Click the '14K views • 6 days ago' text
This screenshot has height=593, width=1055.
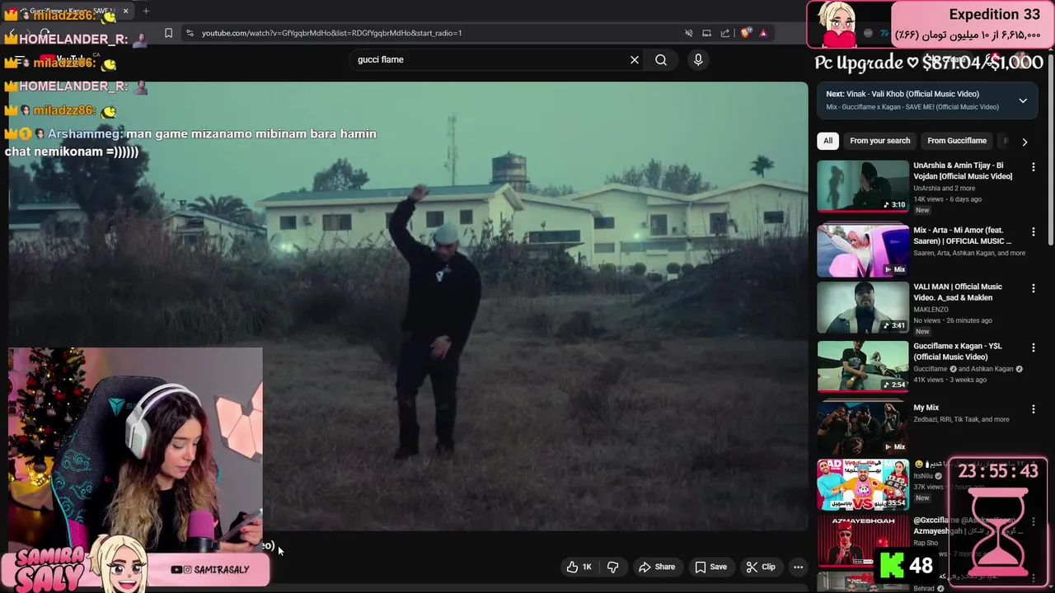tap(947, 199)
